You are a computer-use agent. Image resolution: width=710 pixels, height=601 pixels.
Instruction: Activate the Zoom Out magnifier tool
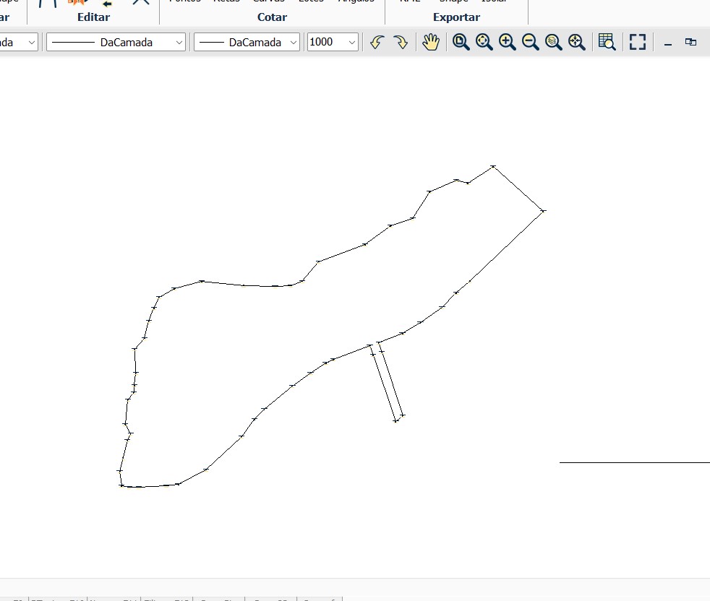530,42
